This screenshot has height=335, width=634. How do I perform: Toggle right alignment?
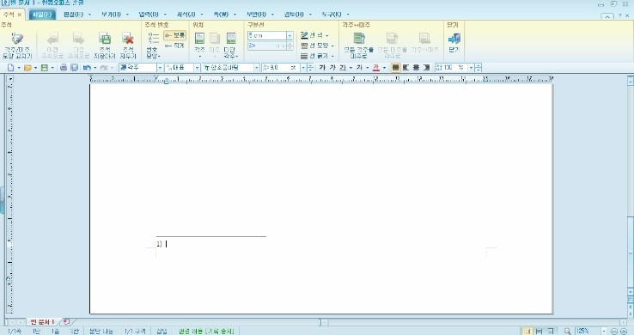coord(426,68)
